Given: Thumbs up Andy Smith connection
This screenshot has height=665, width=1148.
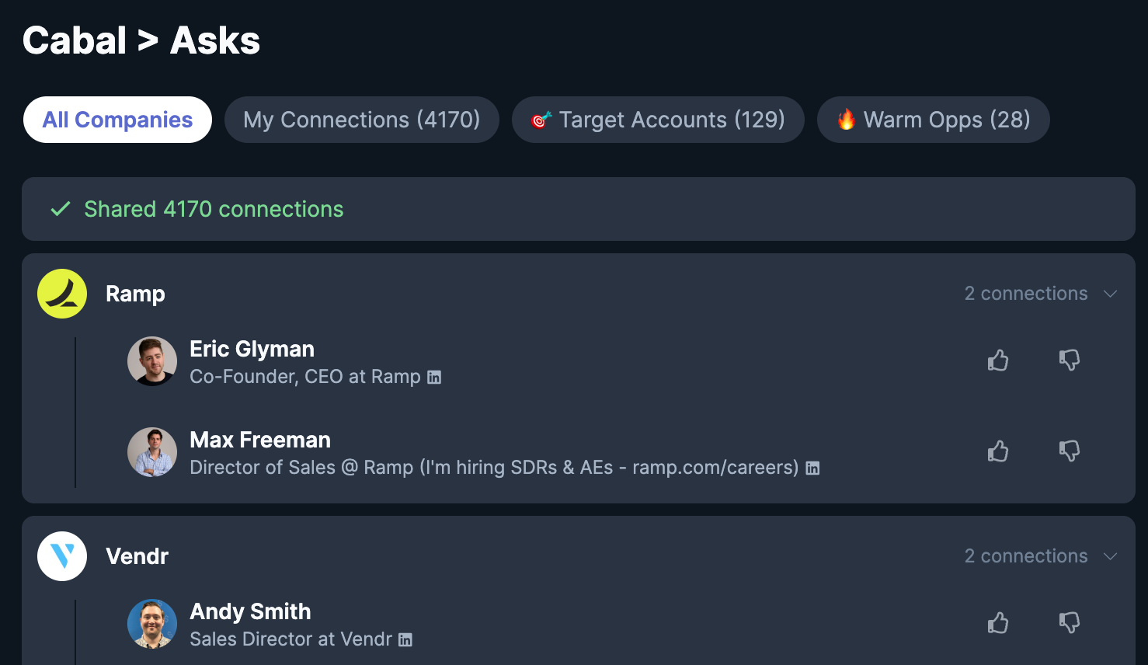Looking at the screenshot, I should pos(998,622).
